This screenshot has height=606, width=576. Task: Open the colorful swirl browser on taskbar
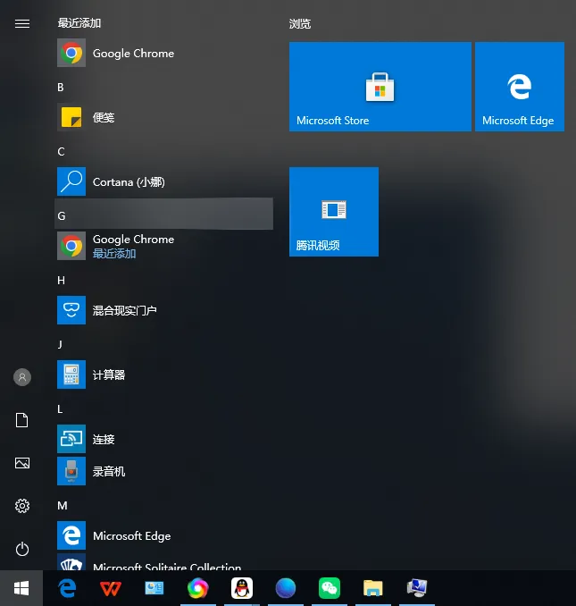198,588
